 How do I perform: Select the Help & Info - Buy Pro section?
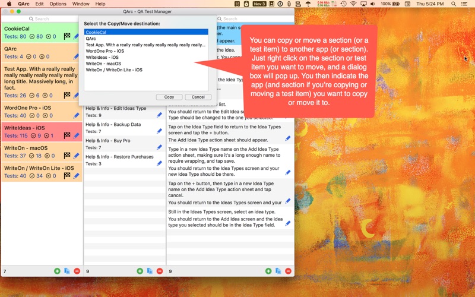[x=125, y=144]
